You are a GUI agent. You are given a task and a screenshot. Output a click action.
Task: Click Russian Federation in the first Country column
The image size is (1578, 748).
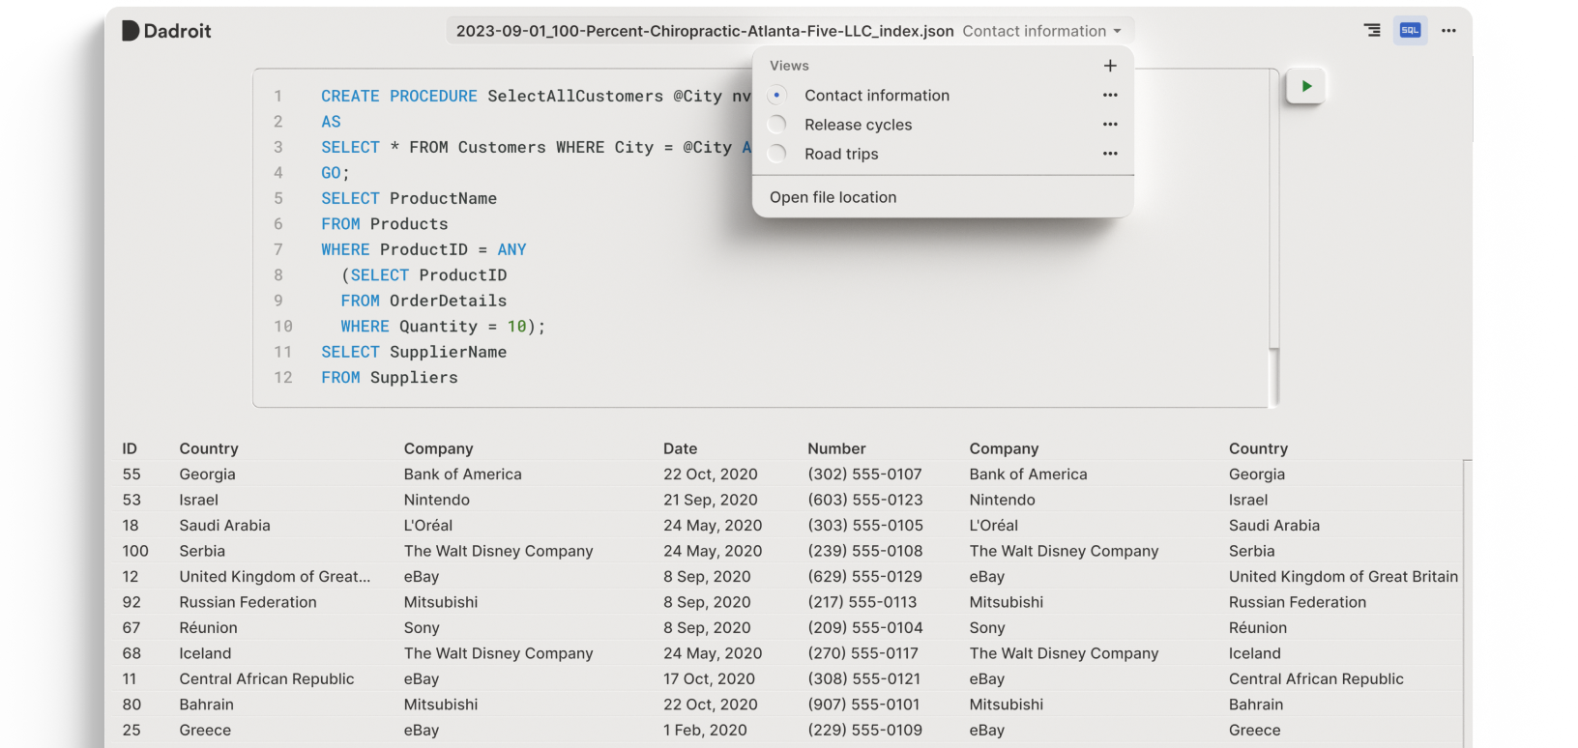pos(248,602)
